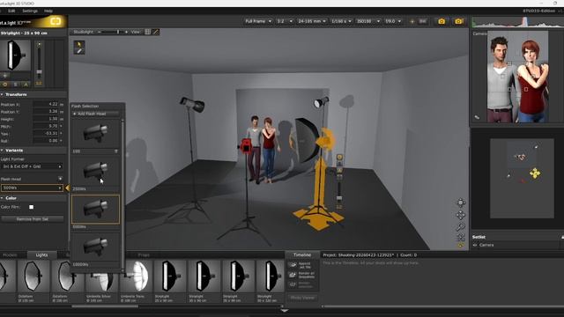Open the Full Frame sensor dropdown
564x317 pixels.
(258, 21)
